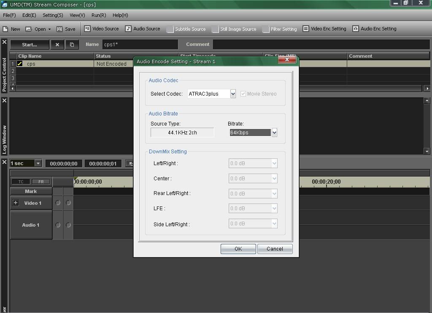
Task: Create a new project with New
Action: (x=11, y=29)
